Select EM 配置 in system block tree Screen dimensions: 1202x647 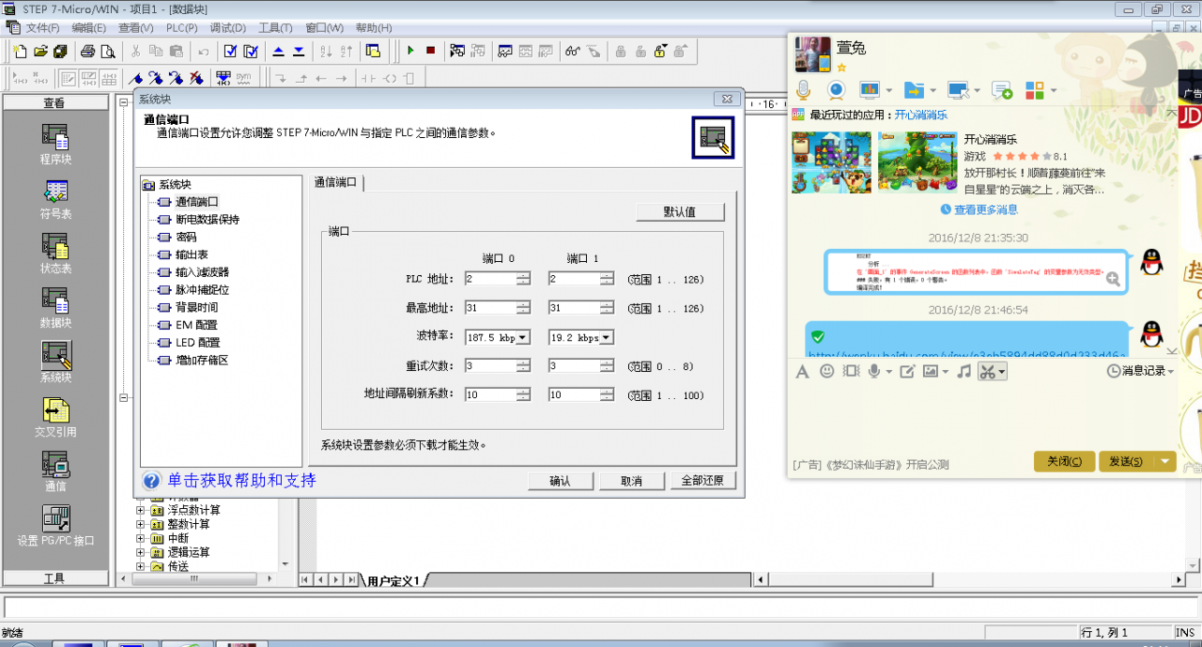pos(196,325)
